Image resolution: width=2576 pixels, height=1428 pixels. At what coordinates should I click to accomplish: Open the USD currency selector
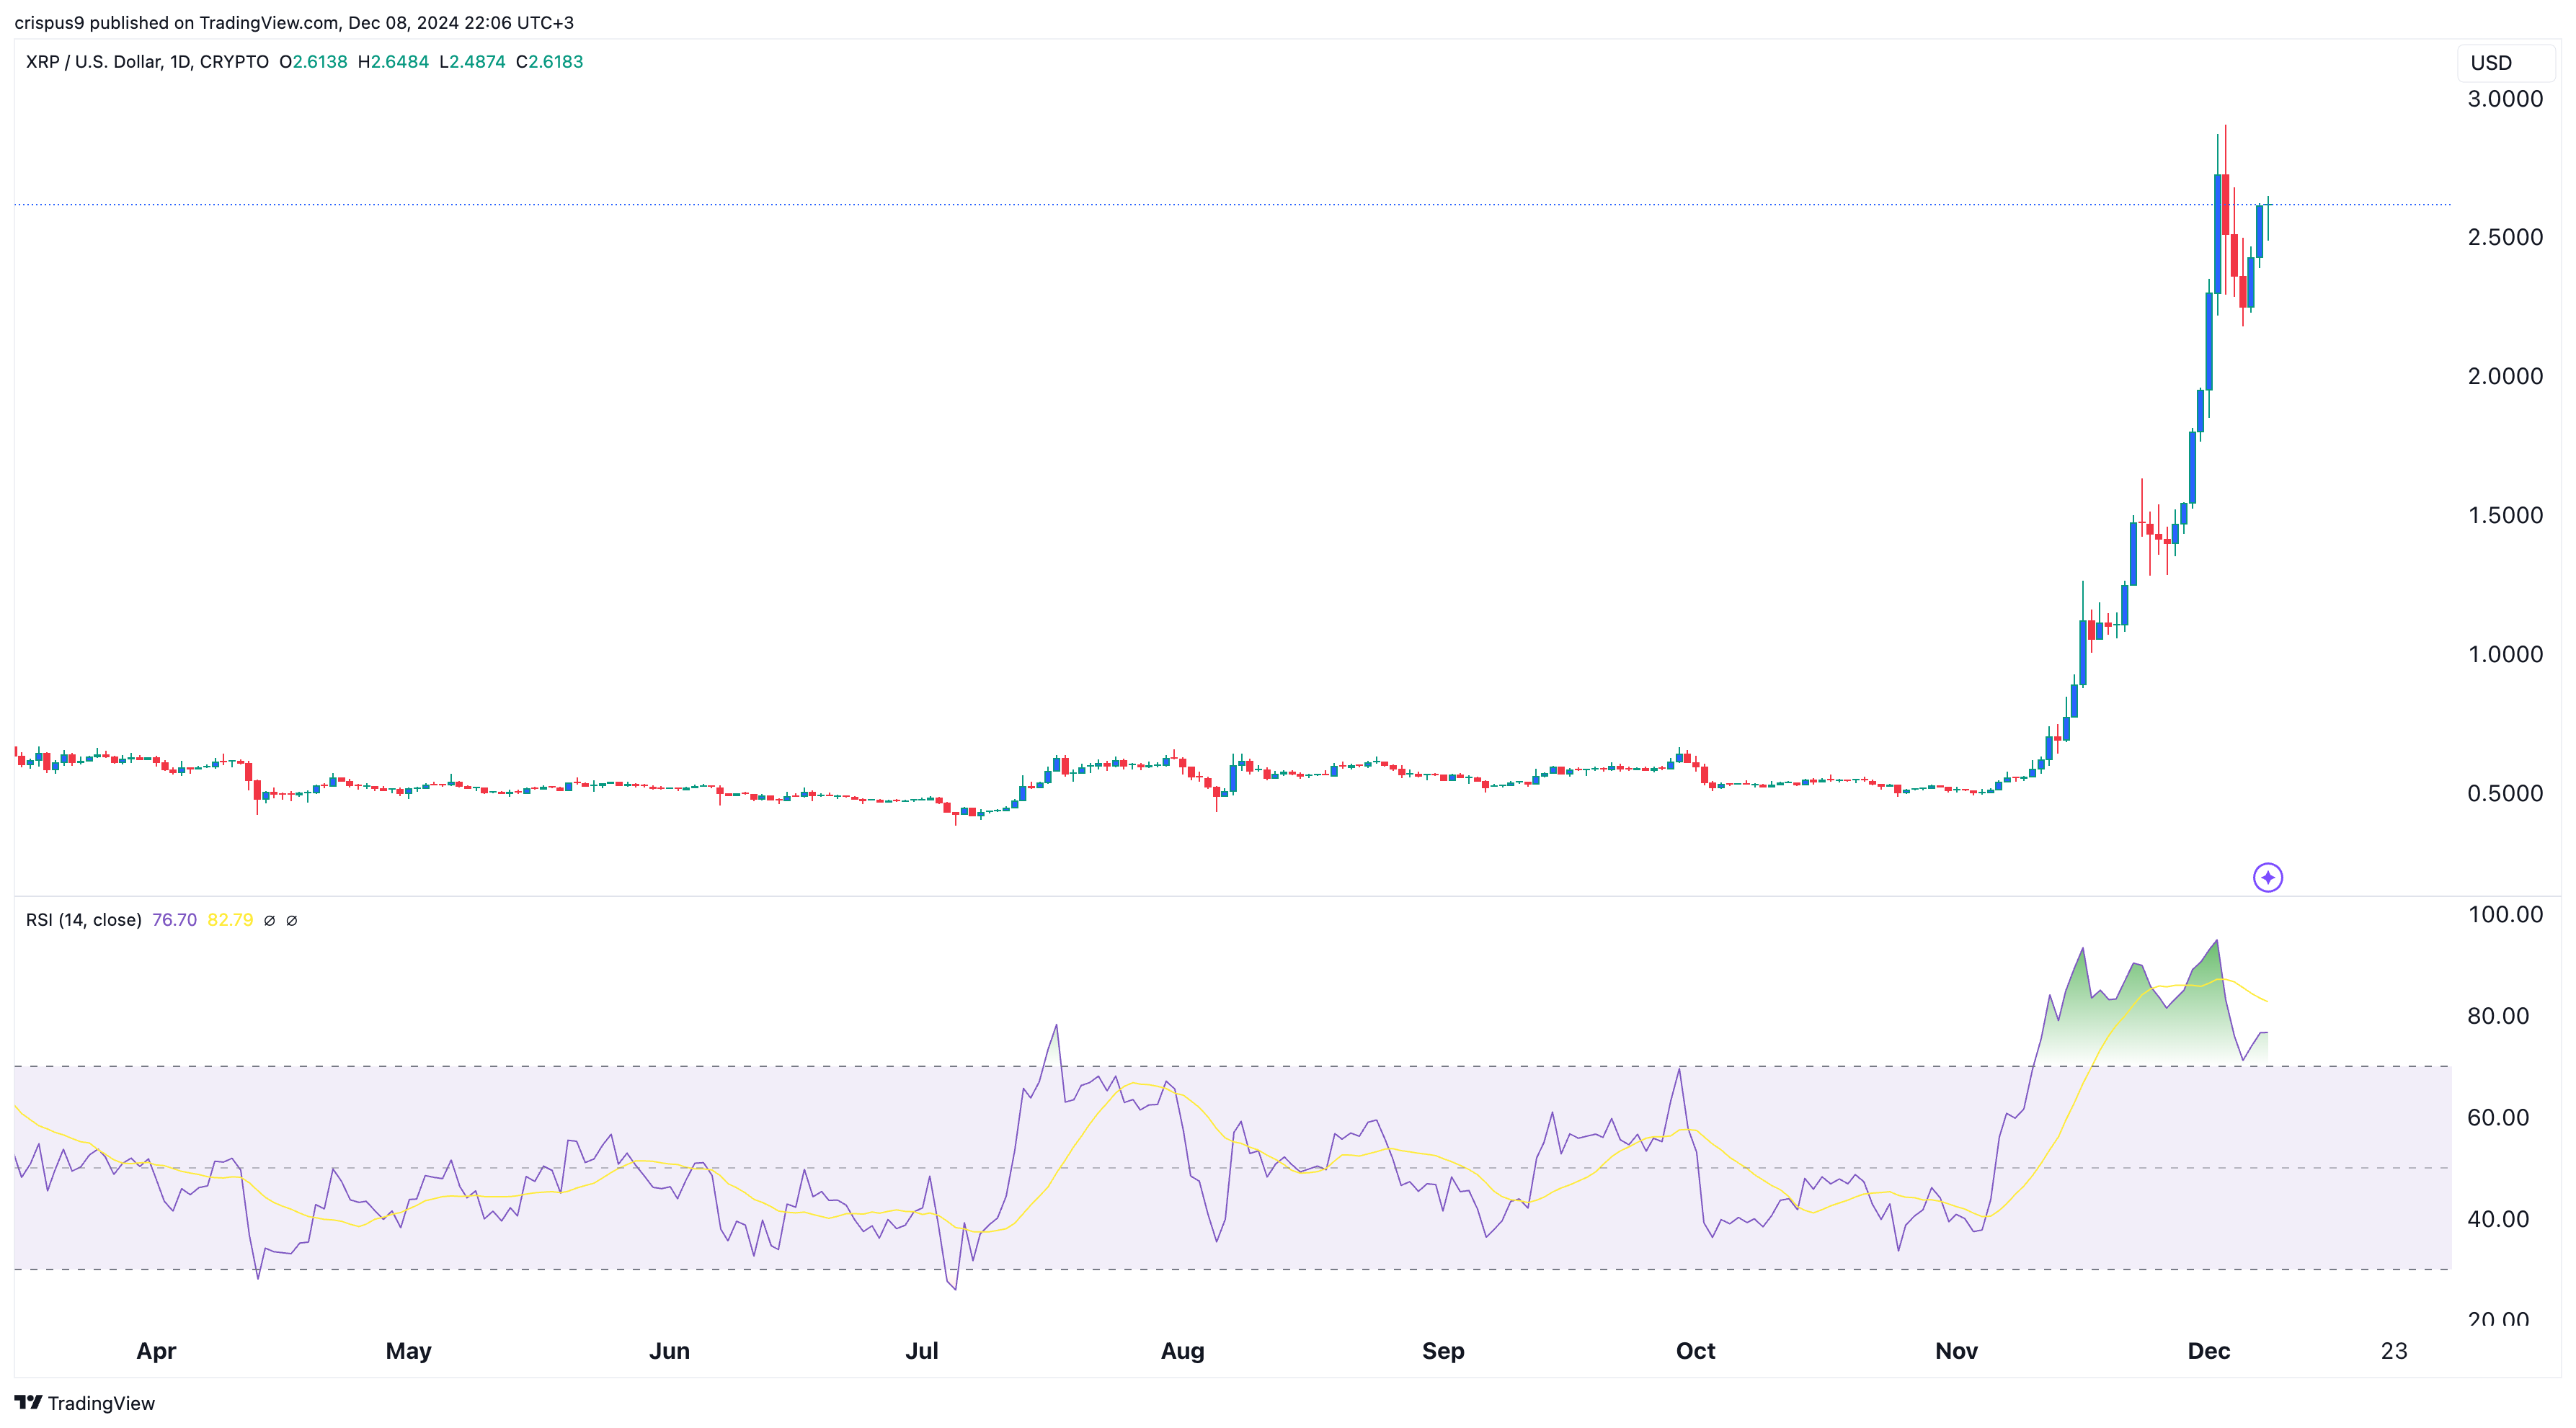coord(2507,63)
